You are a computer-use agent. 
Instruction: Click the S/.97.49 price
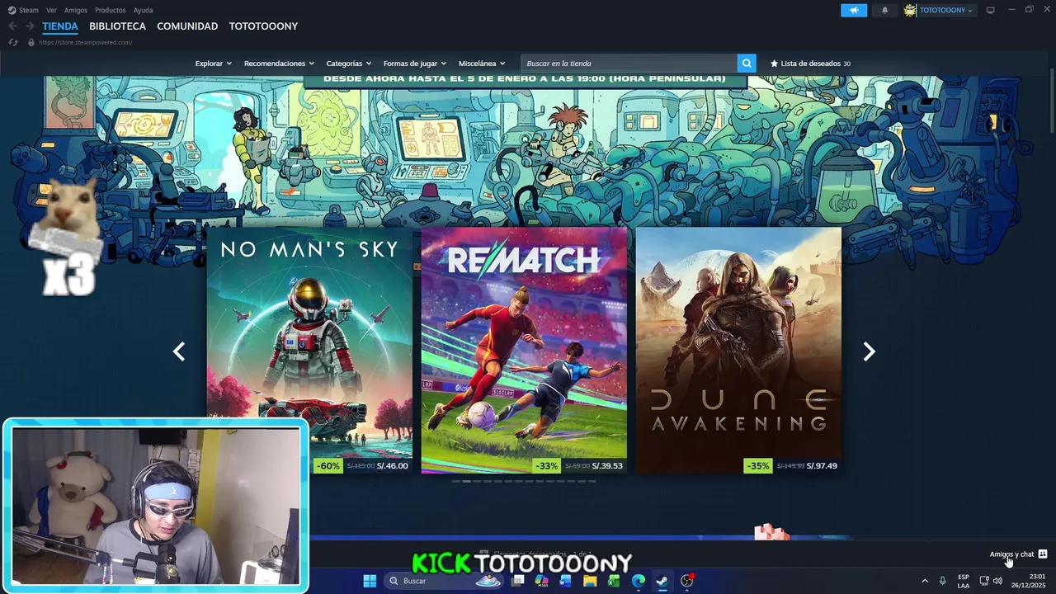point(822,466)
